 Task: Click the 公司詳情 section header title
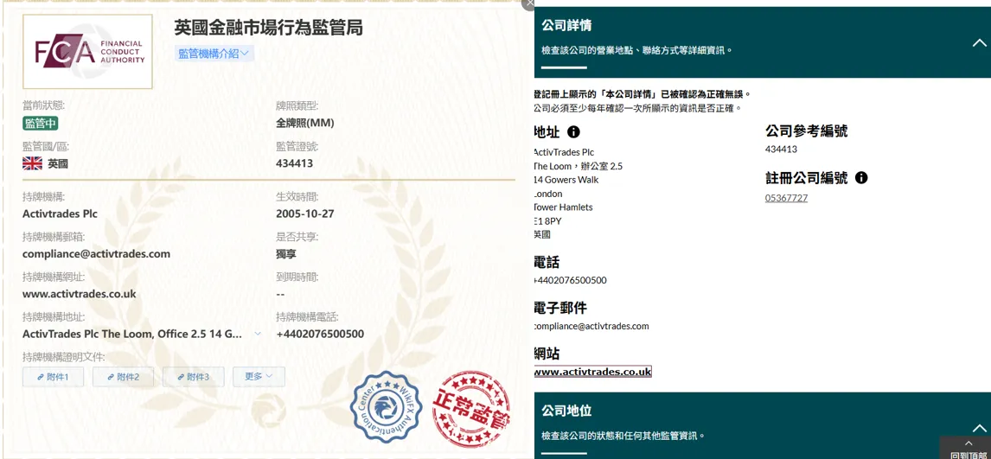[x=566, y=26]
